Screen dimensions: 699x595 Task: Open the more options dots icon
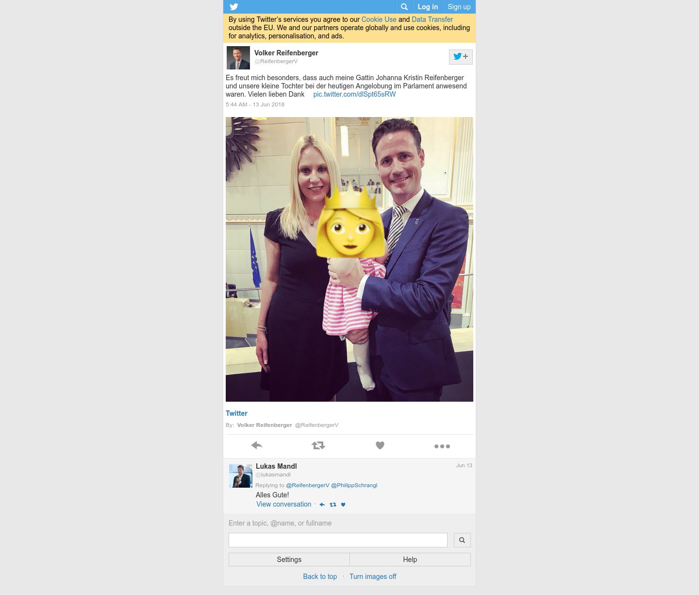click(x=442, y=446)
